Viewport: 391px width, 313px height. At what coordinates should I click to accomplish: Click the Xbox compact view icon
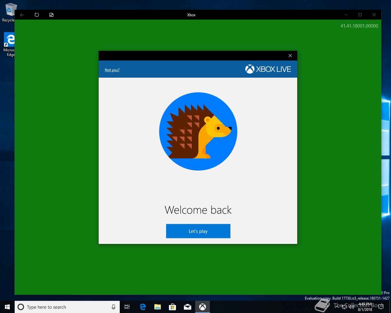click(51, 15)
